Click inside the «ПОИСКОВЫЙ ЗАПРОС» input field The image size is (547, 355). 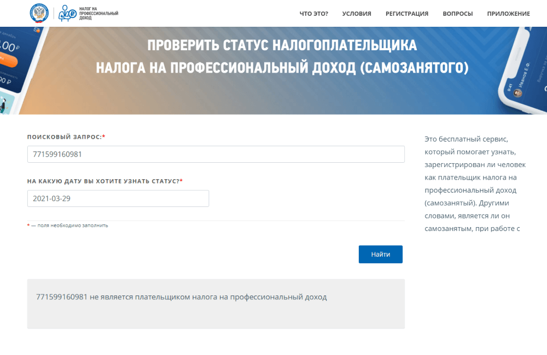pos(216,154)
